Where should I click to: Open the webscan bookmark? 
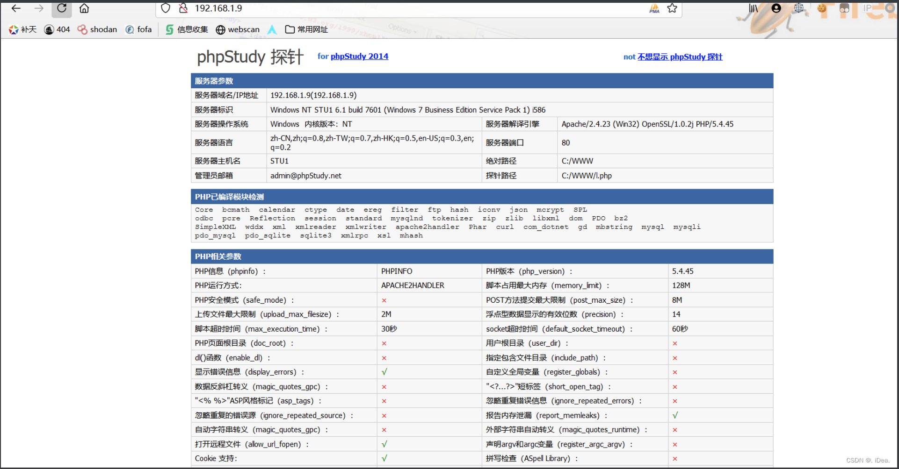pyautogui.click(x=238, y=29)
